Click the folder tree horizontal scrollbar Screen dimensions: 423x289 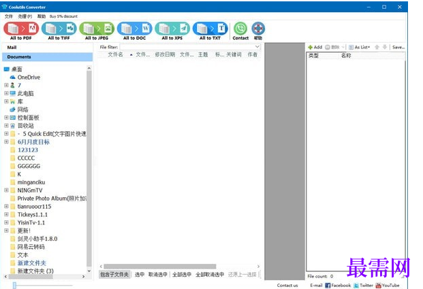31,276
